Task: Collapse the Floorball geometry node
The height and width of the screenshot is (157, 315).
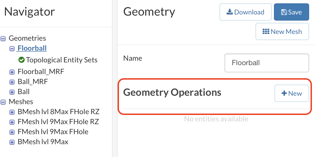Action: pos(12,48)
